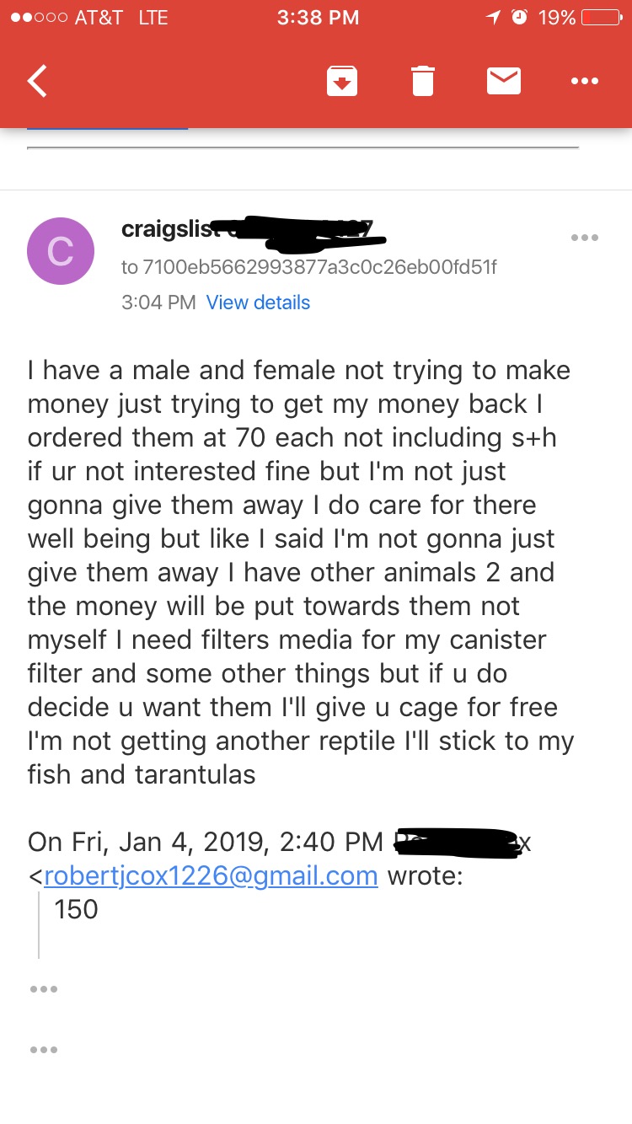Tap the alarm clock status icon
The width and height of the screenshot is (632, 1124).
(x=519, y=18)
